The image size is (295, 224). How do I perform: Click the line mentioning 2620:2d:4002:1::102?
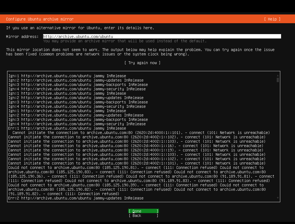point(137,137)
